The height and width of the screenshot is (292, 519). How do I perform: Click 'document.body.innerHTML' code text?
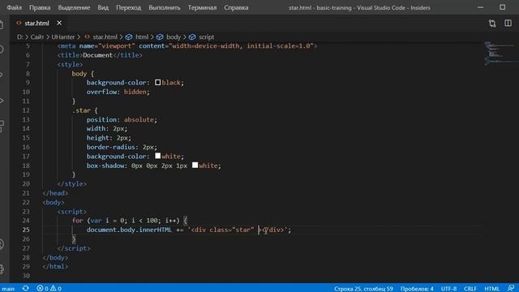point(129,230)
